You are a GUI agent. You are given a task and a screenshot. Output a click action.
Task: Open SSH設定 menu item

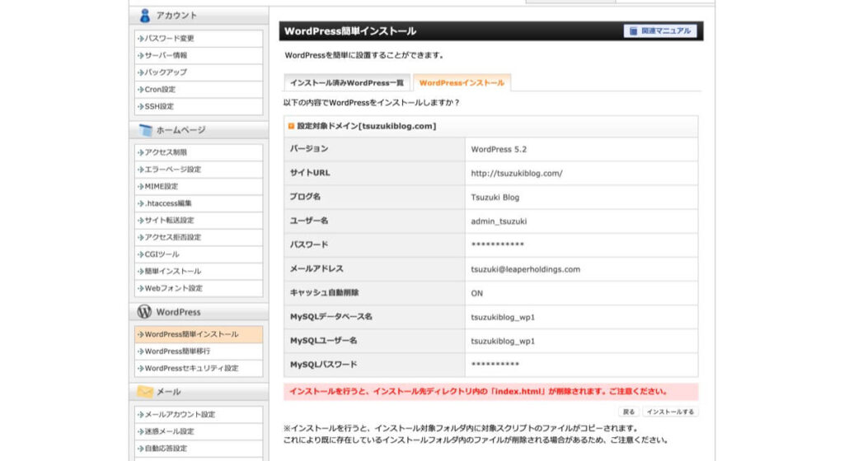click(199, 106)
